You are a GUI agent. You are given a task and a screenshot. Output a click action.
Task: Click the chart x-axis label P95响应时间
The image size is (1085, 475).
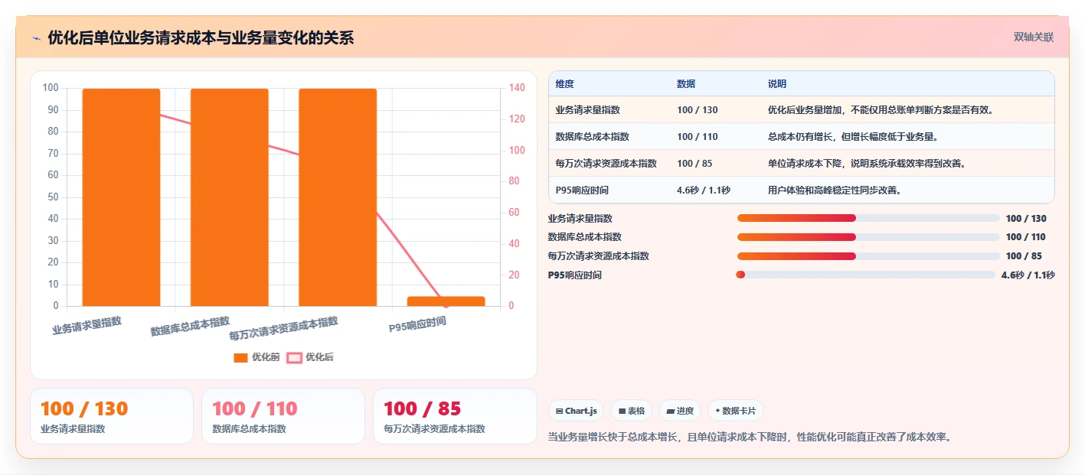click(x=417, y=325)
